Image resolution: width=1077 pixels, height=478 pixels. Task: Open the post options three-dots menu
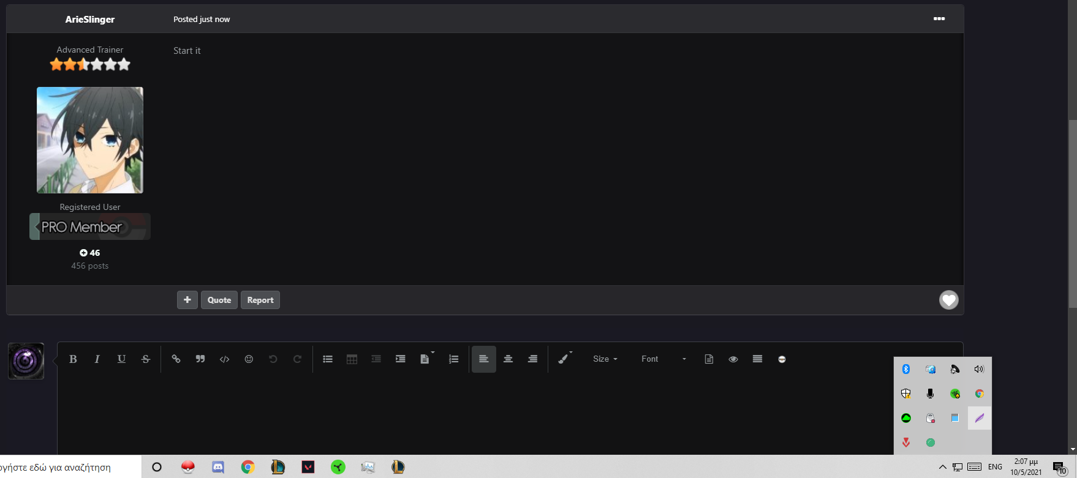(939, 19)
